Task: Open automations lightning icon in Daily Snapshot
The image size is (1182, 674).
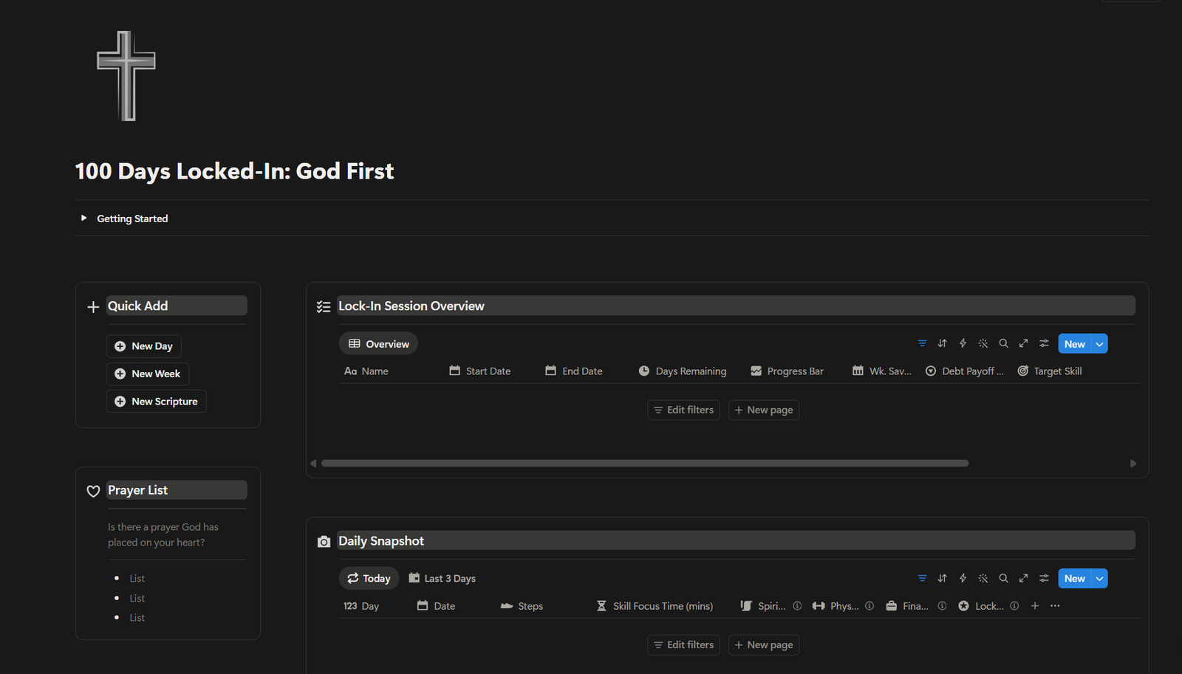Action: (x=963, y=578)
